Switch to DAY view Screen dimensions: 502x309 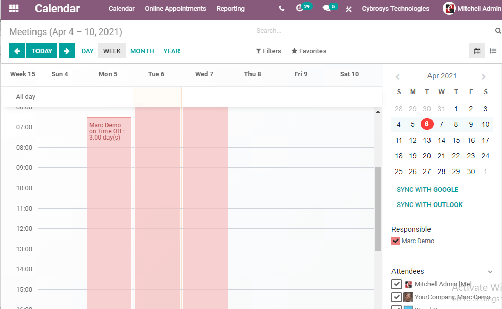[87, 51]
